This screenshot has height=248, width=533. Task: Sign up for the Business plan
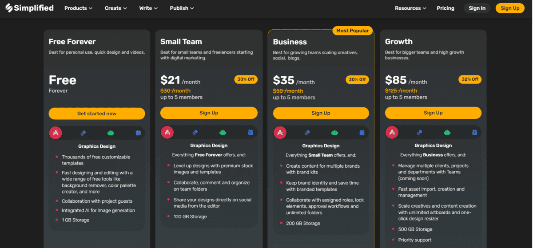pos(321,113)
